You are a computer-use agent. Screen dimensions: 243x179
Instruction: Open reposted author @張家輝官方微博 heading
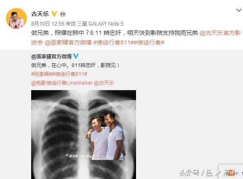[51, 57]
